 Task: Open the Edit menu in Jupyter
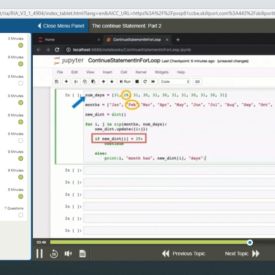pyautogui.click(x=75, y=72)
